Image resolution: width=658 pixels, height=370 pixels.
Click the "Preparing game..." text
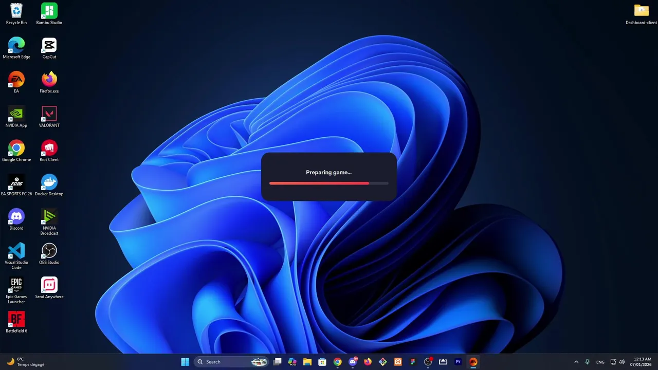click(x=329, y=172)
